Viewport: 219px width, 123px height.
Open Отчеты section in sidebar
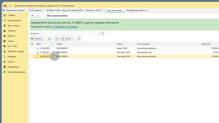pos(11,62)
